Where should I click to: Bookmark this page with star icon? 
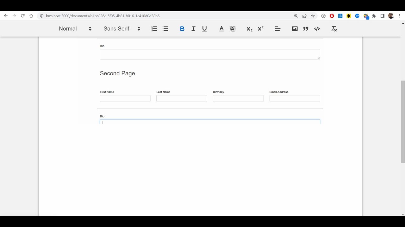313,16
